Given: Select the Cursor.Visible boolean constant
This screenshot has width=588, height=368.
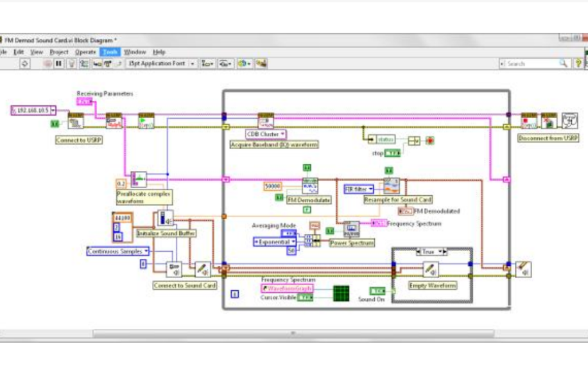Looking at the screenshot, I should pos(306,297).
